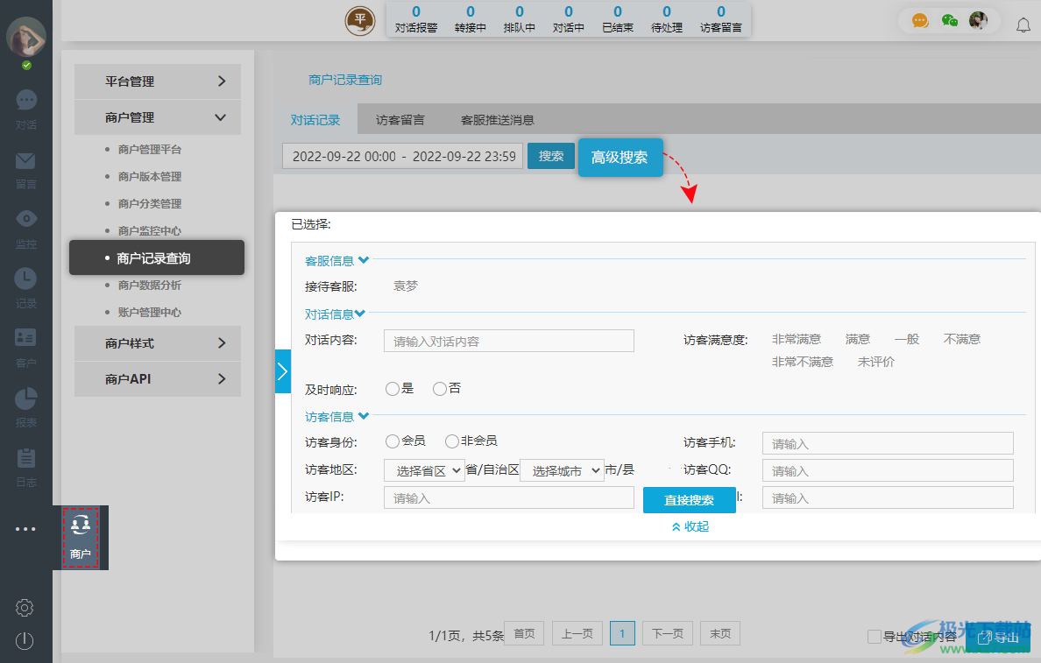Viewport: 1041px width, 663px height.
Task: Open the 留言 mail icon in sidebar
Action: [25, 161]
